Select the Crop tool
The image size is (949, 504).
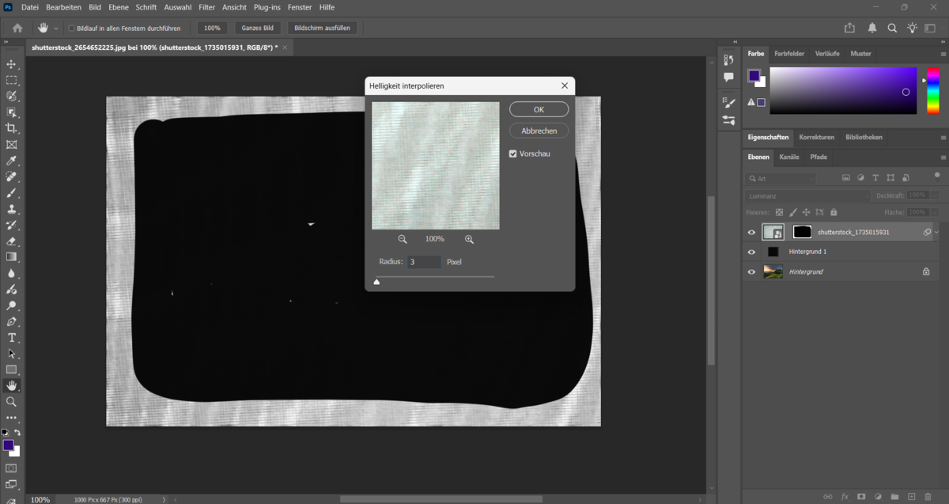(x=11, y=128)
